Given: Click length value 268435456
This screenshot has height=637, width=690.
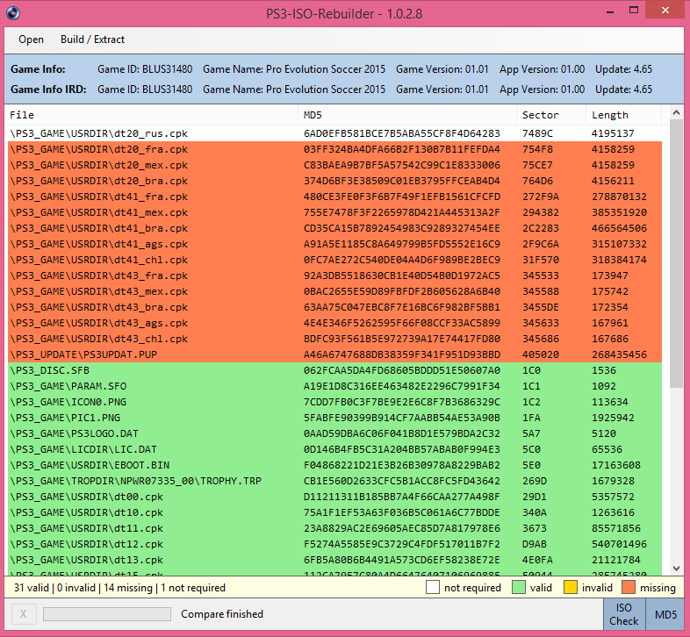Looking at the screenshot, I should (x=619, y=354).
